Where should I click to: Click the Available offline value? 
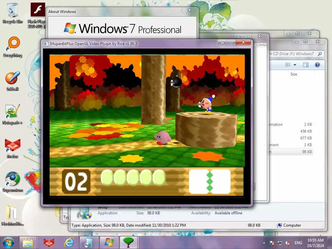coord(228,213)
